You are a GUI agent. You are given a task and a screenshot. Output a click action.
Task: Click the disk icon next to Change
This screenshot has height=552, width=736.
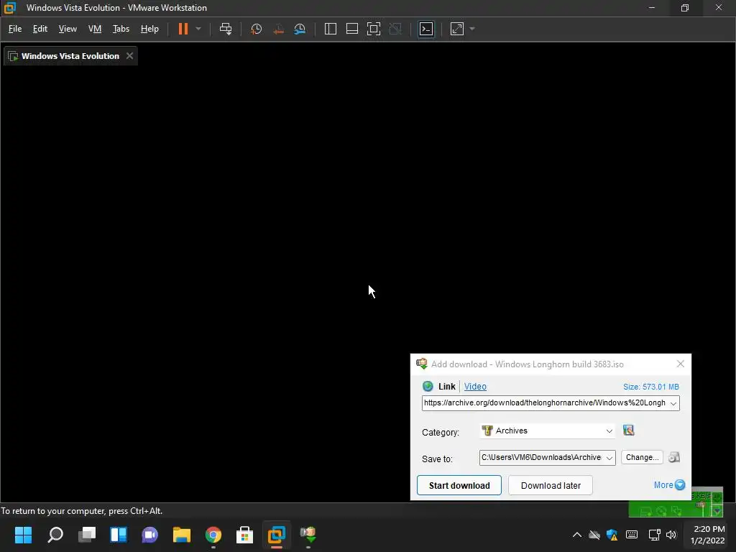pos(674,457)
